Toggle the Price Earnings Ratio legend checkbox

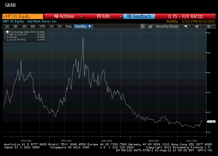point(7,32)
